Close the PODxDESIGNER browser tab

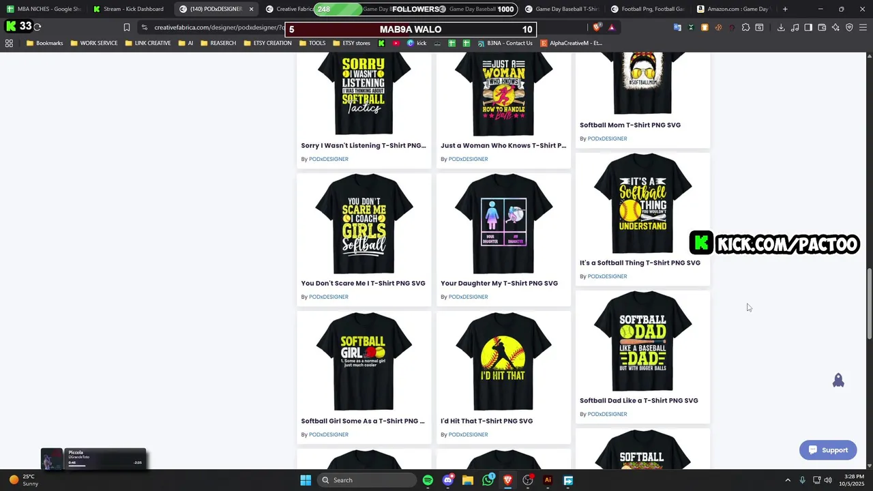[x=251, y=9]
